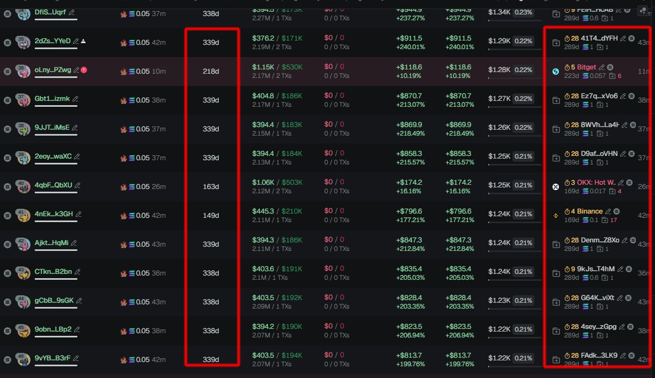Click the 0.22% share badge in oLny row

(523, 70)
